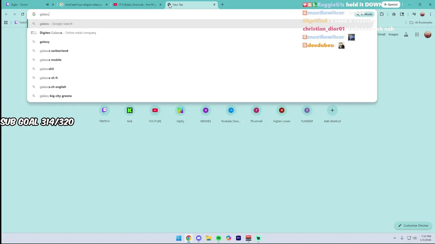Viewport: 435px width, 244px height.
Task: Open Streamlabs icon in the taskbar
Action: pos(258,238)
